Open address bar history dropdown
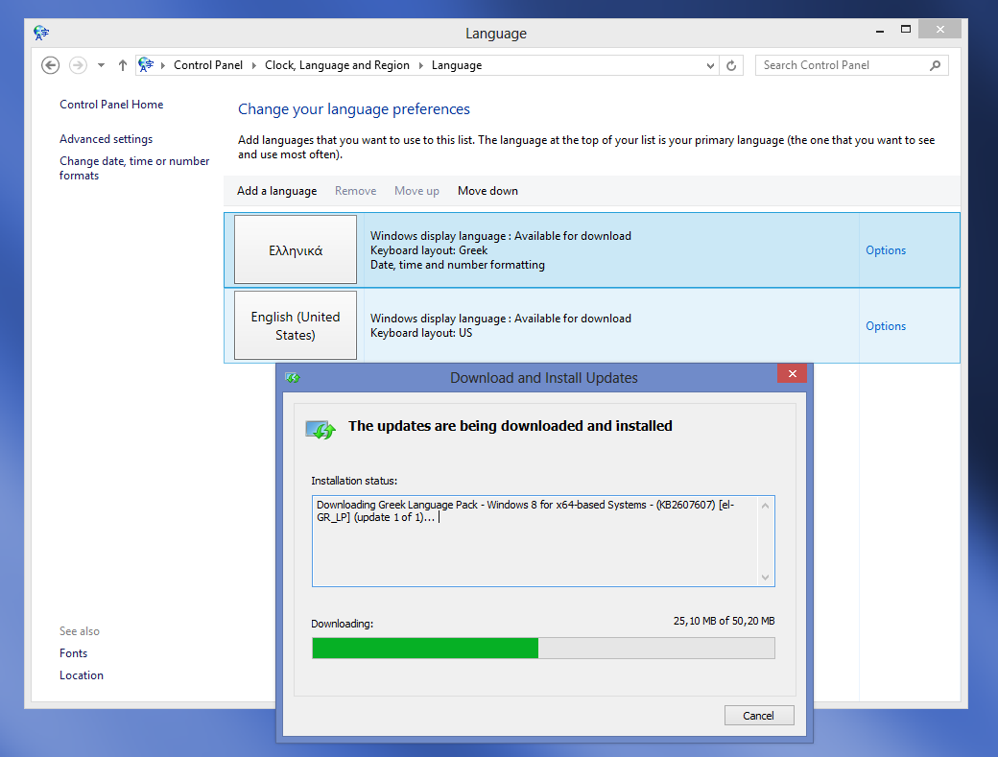This screenshot has width=998, height=757. click(710, 65)
